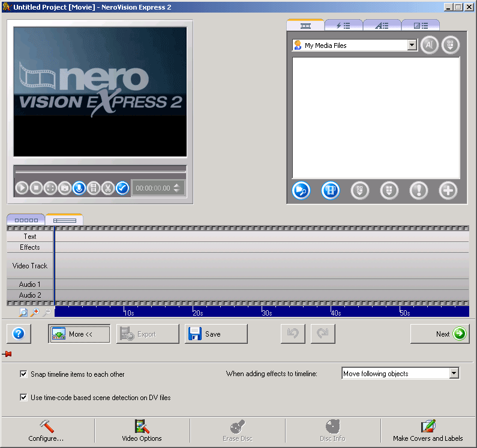Screen dimensions: 477x448
Task: Click the blue checkmark icon
Action: [x=122, y=188]
